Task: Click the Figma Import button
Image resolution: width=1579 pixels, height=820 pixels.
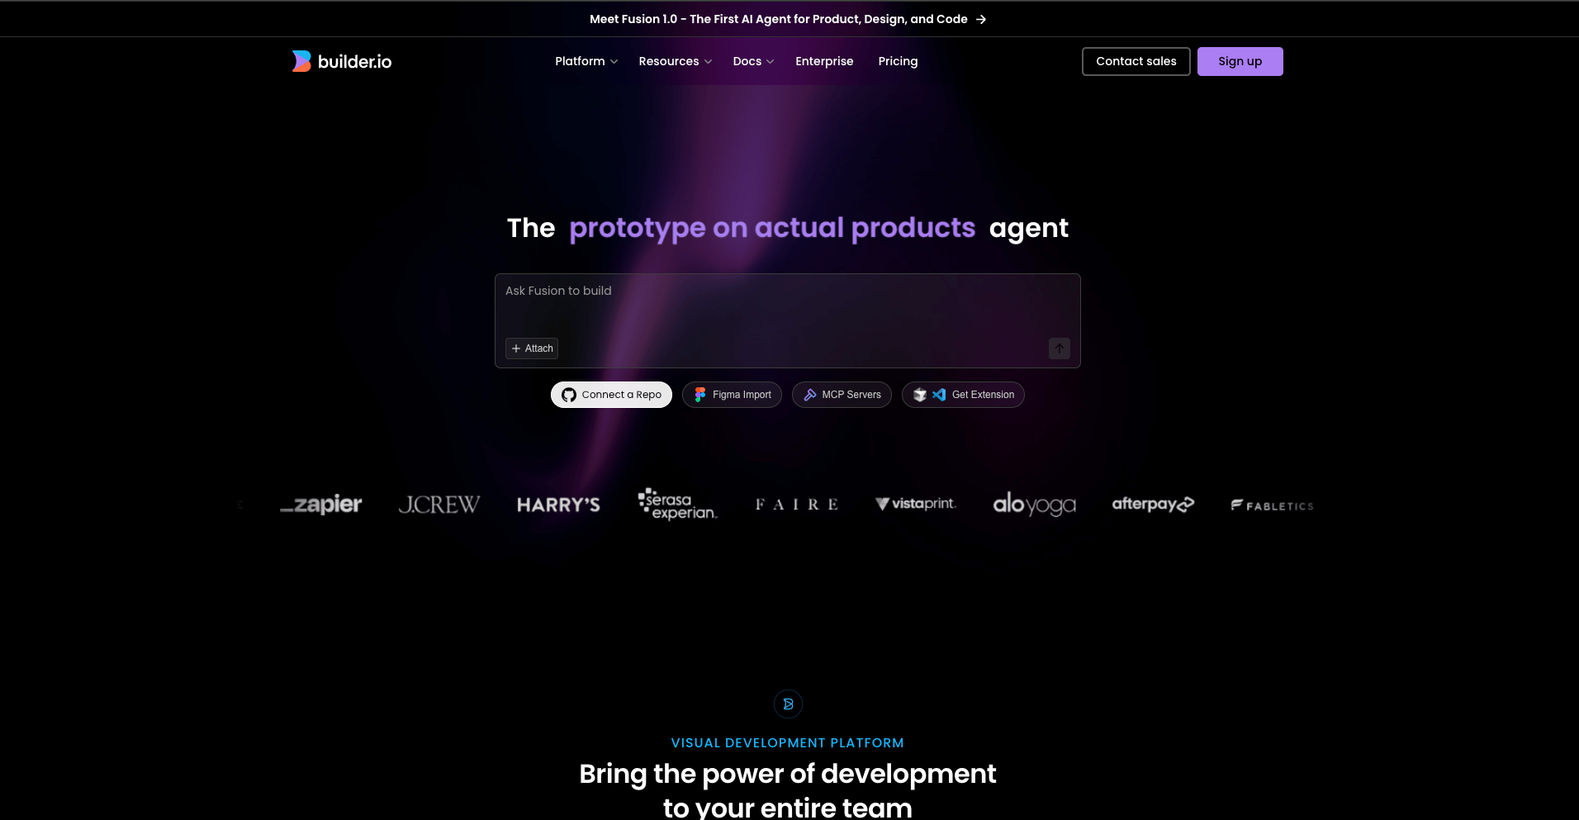Action: (x=732, y=395)
